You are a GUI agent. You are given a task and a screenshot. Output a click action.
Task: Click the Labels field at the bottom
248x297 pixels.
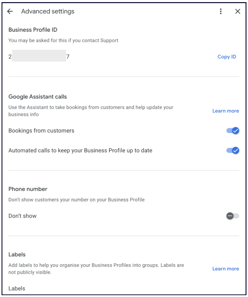pos(17,288)
